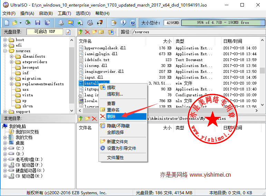Viewport: 266px width, 196px height.
Task: Choose 提取到... from the context menu
Action: click(x=123, y=94)
